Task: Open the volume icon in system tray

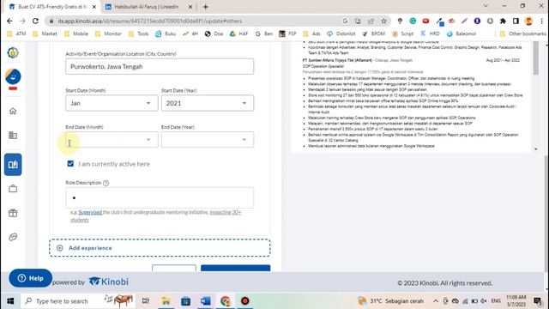Action: click(x=484, y=301)
